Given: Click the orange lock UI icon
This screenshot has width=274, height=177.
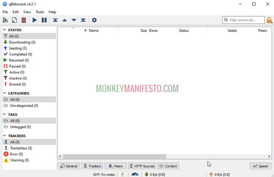Looking at the screenshot, I should coord(269,20).
